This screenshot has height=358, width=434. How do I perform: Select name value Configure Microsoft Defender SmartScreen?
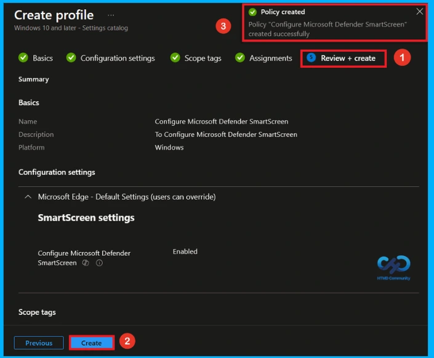click(x=222, y=121)
